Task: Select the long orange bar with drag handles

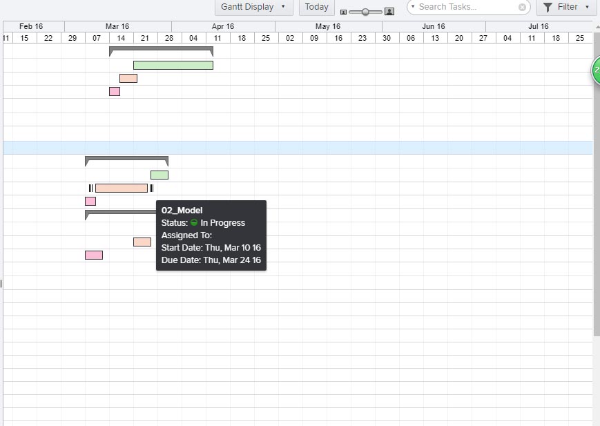Action: [122, 188]
